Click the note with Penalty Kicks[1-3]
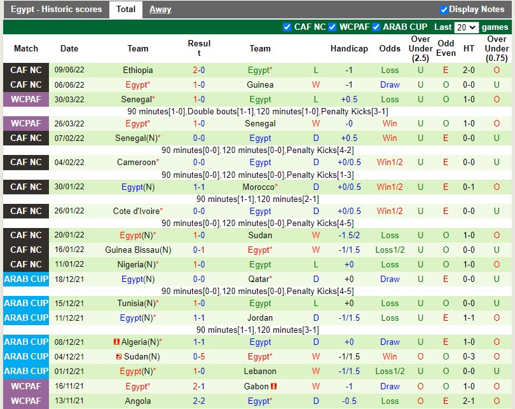 coord(257,175)
